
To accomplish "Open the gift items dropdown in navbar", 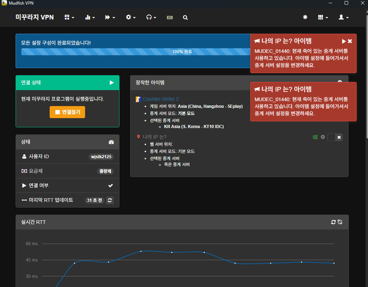I will 69,17.
